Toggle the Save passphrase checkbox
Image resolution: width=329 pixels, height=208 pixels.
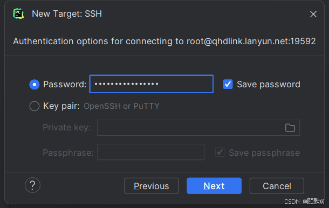tap(220, 152)
